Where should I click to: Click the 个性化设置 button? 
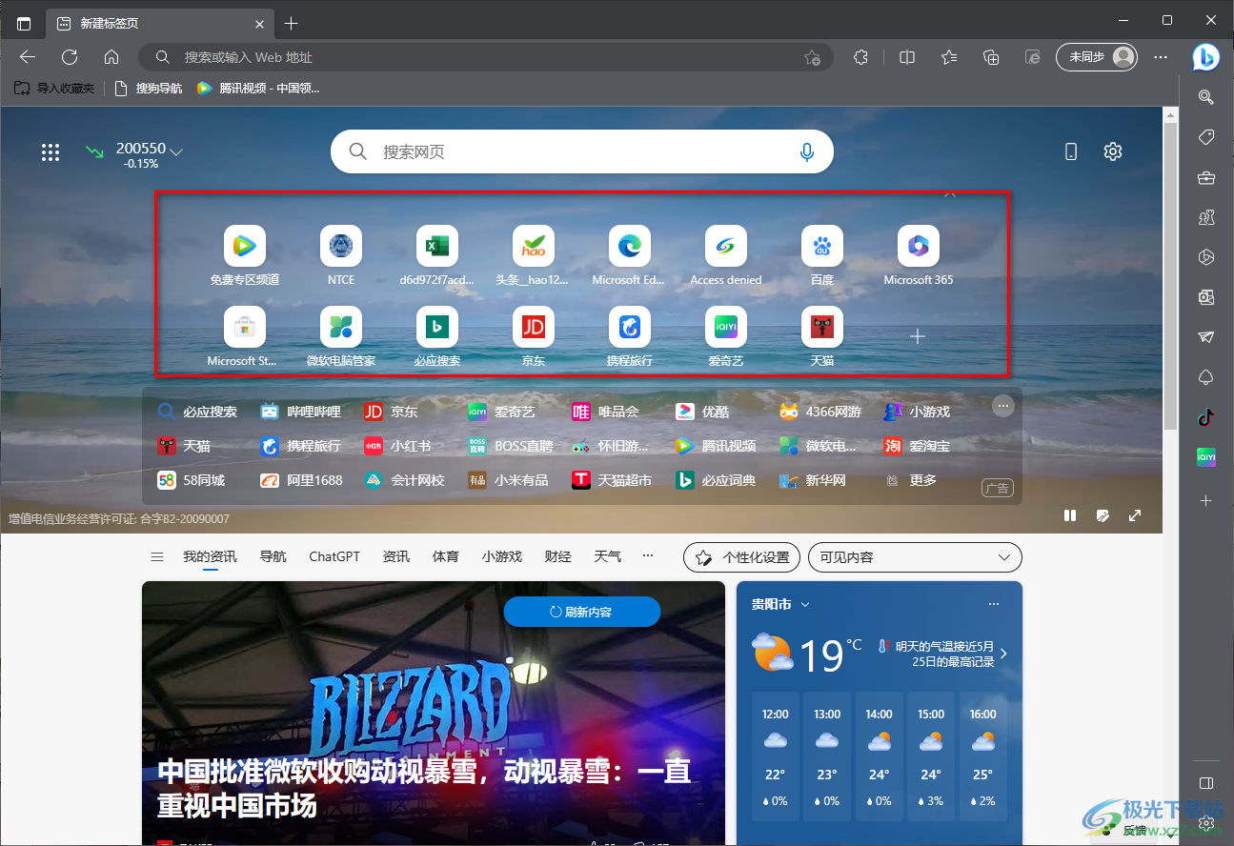point(742,557)
